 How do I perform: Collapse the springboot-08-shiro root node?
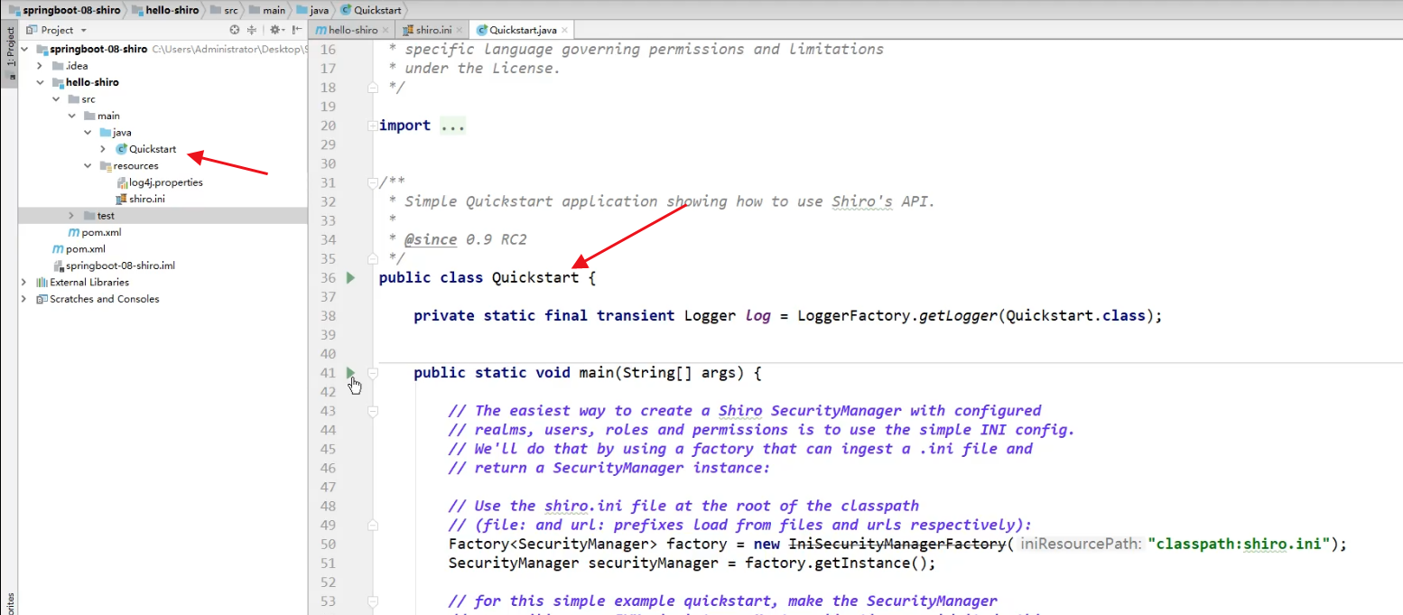(x=23, y=50)
